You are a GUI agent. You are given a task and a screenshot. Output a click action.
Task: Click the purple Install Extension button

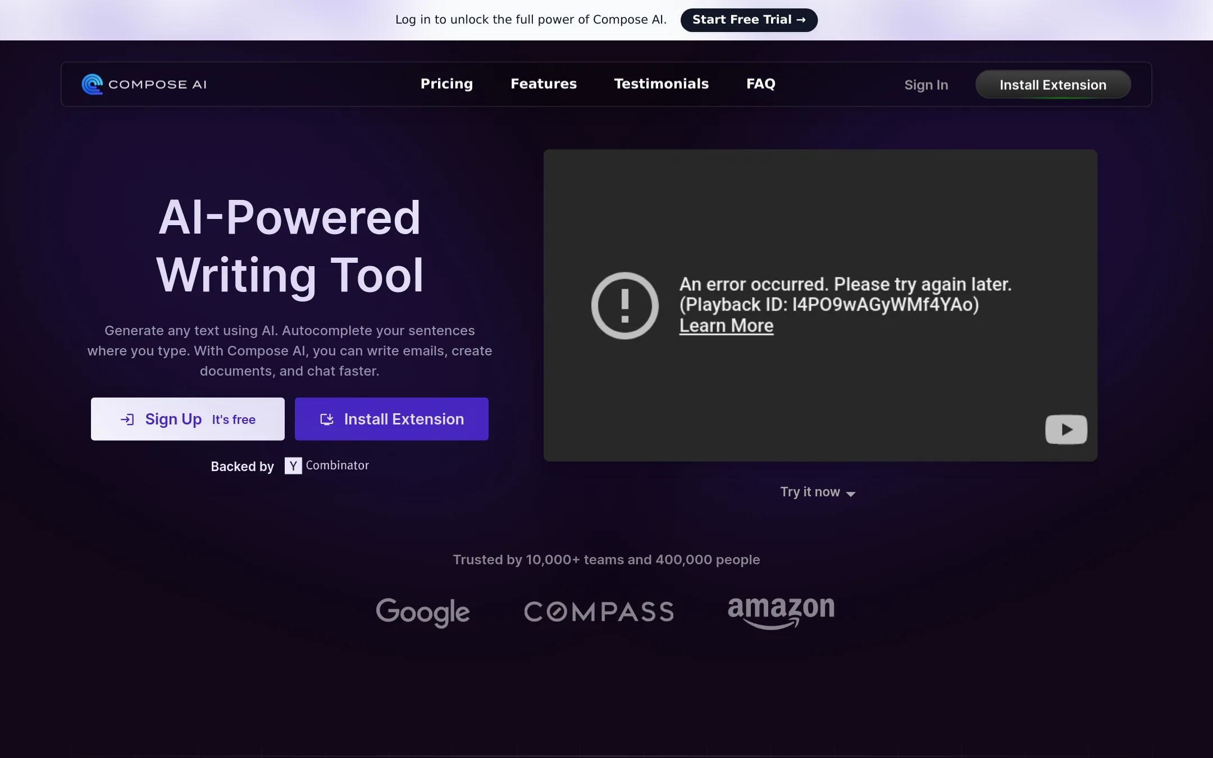391,419
